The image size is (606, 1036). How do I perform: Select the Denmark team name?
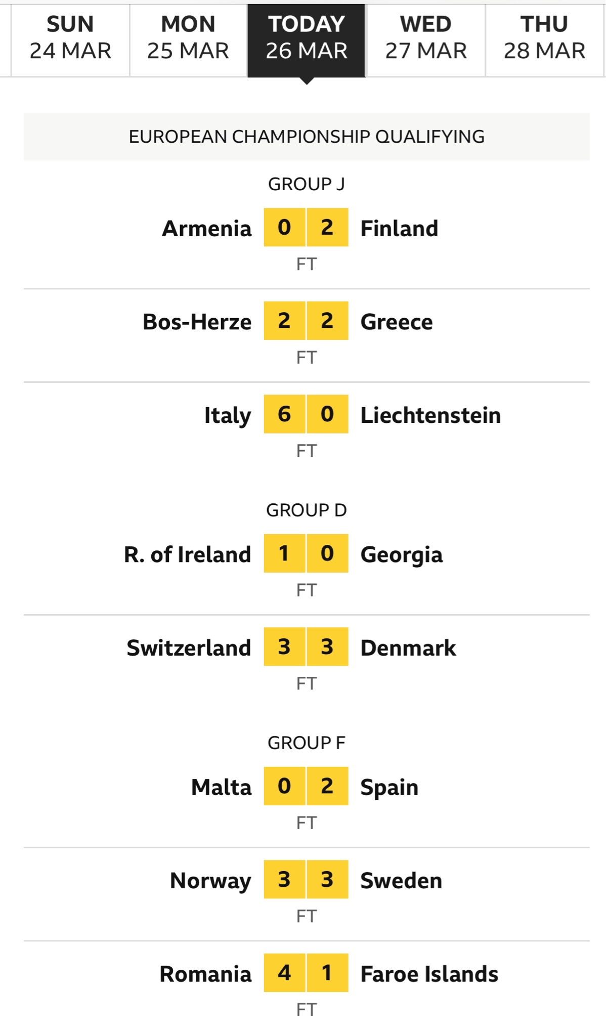(x=408, y=648)
